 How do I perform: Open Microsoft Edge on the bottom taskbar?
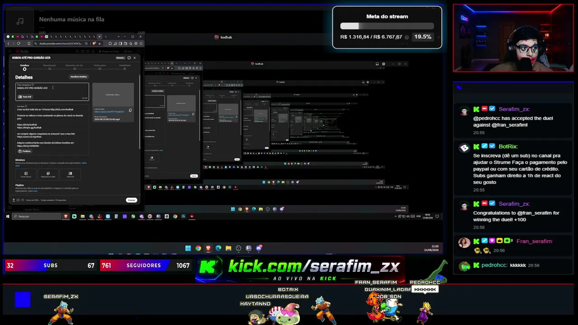point(219,248)
